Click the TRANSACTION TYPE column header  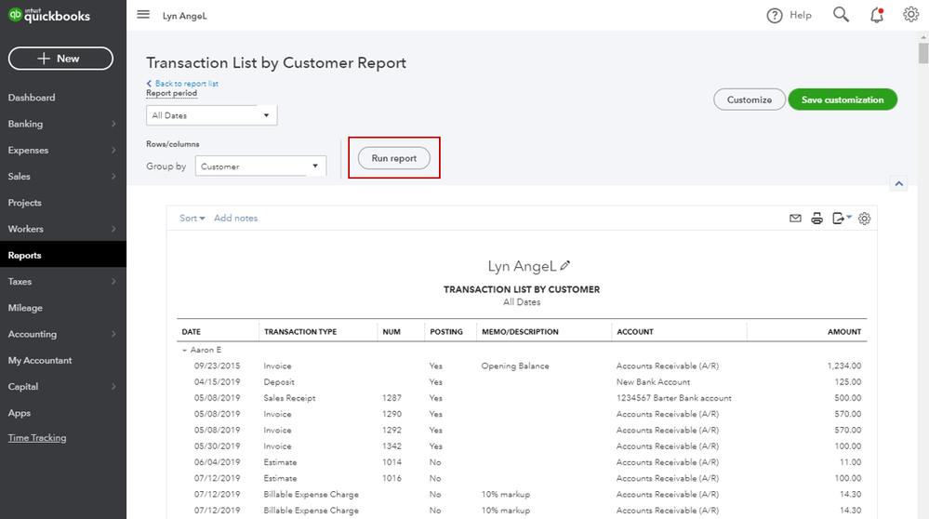[x=300, y=332]
